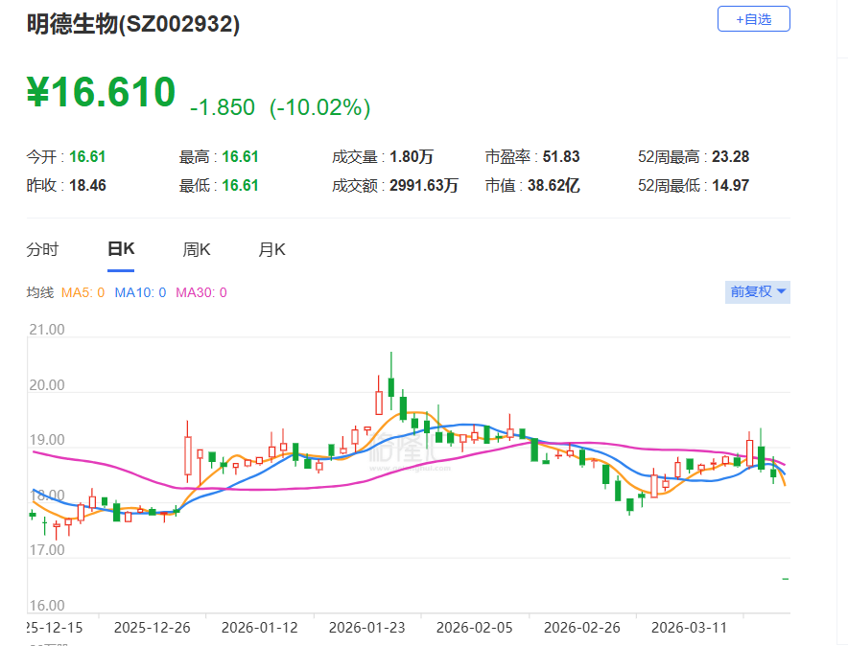Screen dimensions: 848x646
Task: Click the MA5: 0 indicator label
Action: 82,292
